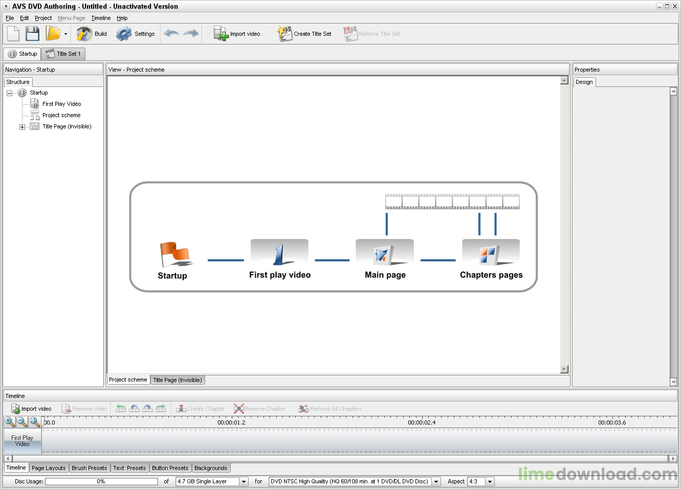Open the Timeline menu
This screenshot has width=681, height=490.
tap(101, 18)
